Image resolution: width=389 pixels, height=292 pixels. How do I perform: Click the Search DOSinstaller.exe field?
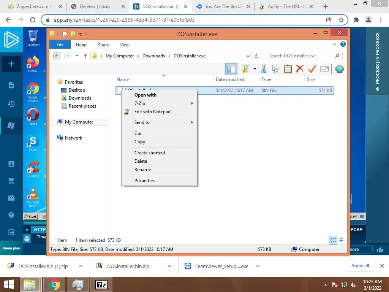304,56
